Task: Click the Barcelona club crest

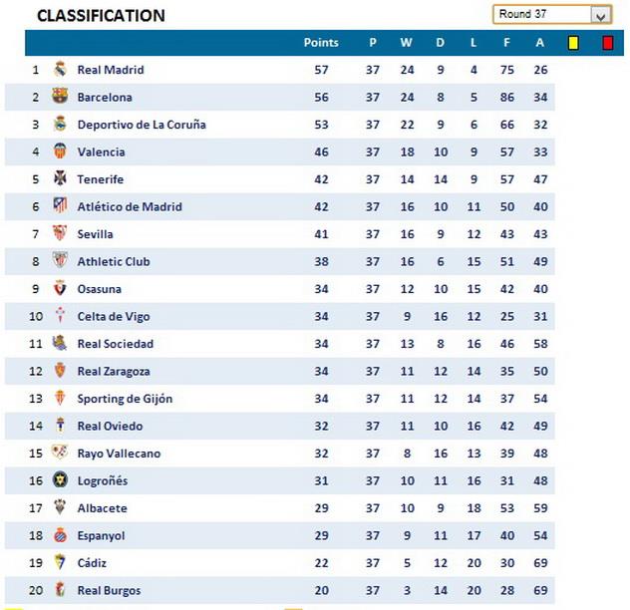Action: (60, 97)
